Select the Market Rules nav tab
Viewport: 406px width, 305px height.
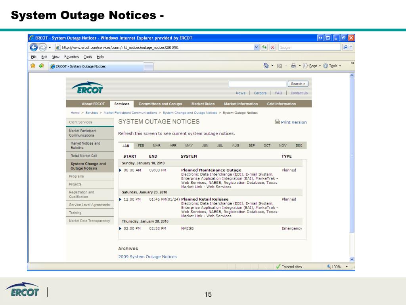point(203,104)
